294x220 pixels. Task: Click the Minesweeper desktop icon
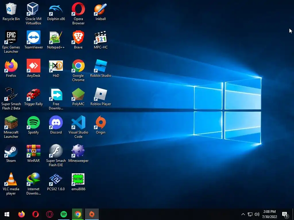tap(78, 154)
